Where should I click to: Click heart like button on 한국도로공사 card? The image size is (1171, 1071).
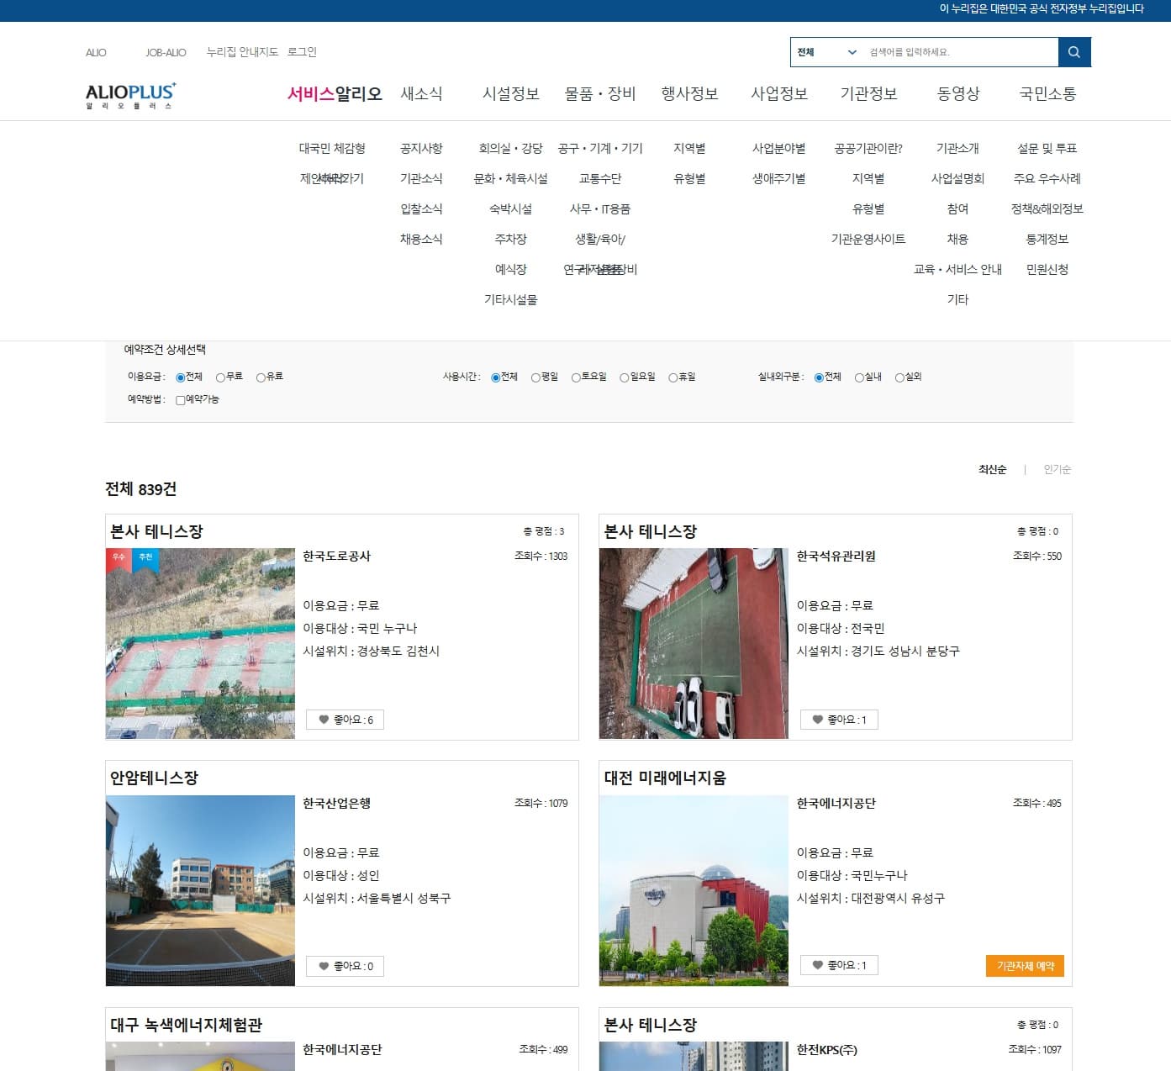point(345,720)
